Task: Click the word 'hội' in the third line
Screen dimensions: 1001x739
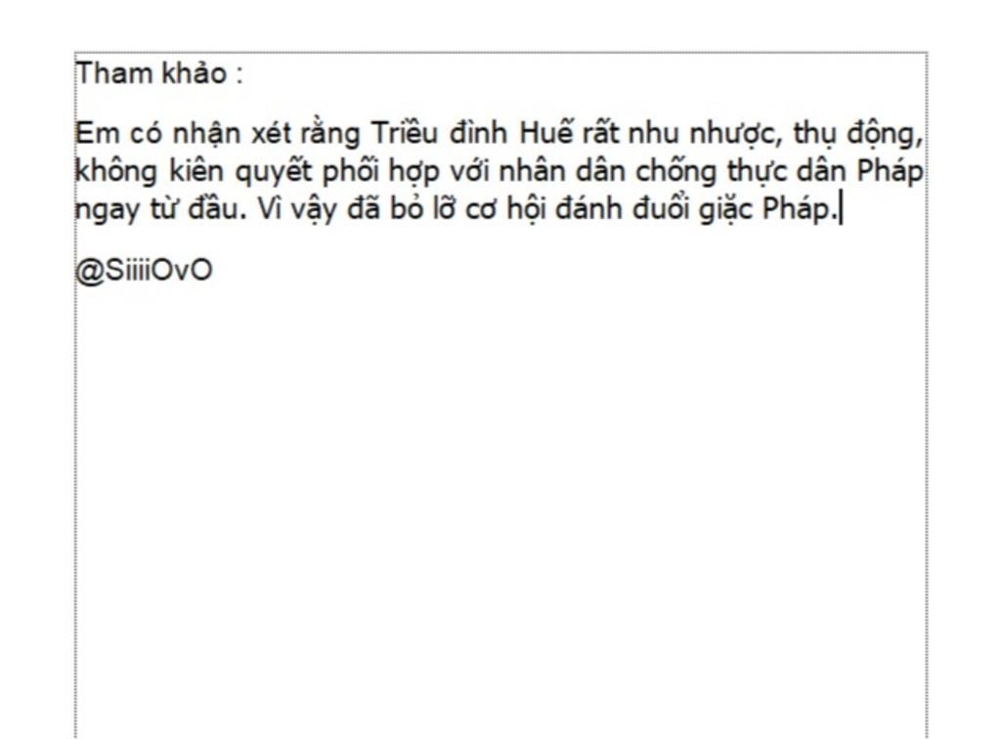Action: tap(526, 209)
